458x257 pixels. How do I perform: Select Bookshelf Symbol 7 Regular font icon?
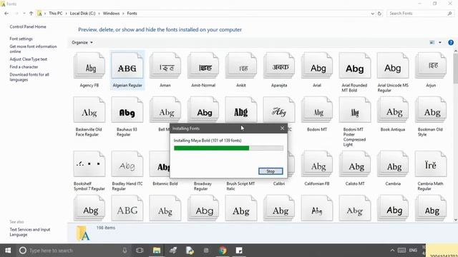[x=89, y=164]
